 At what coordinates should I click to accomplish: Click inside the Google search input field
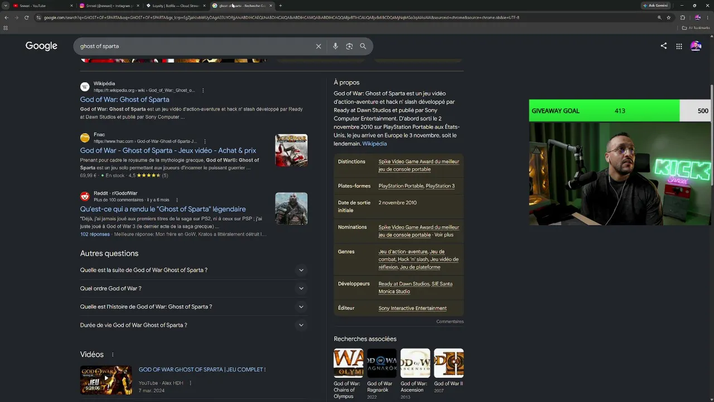[x=195, y=46]
